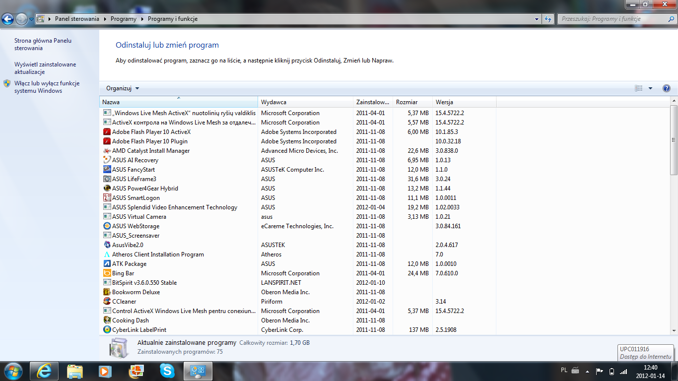678x381 pixels.
Task: Sort by the Nazwa column header
Action: click(179, 102)
